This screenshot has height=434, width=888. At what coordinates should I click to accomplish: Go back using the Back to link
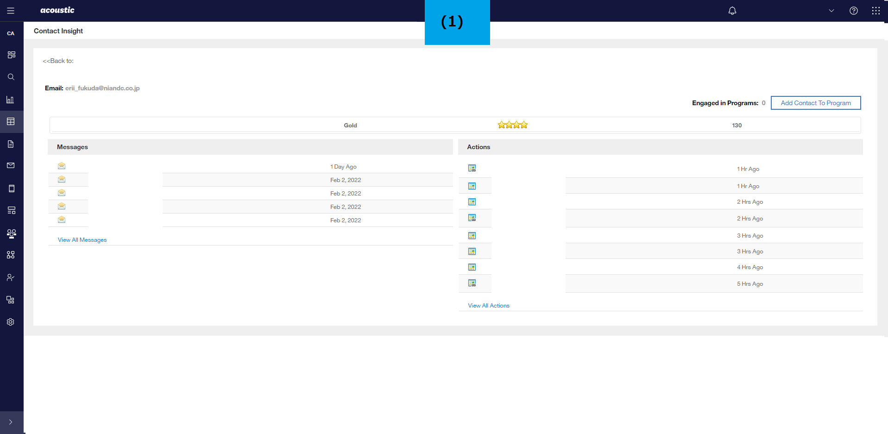coord(58,61)
